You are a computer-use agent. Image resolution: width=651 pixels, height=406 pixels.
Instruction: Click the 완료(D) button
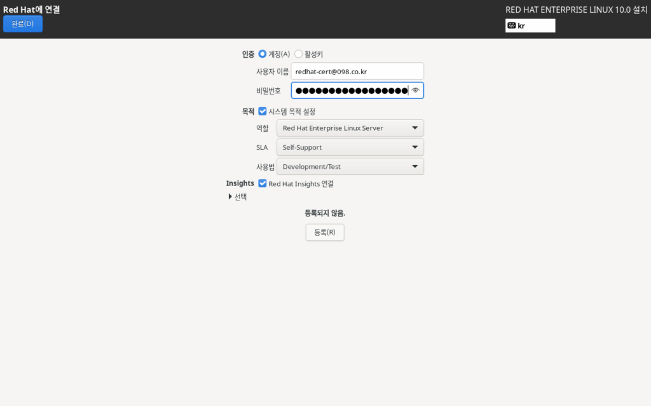click(x=23, y=24)
